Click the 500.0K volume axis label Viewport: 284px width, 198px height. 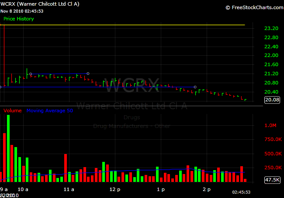click(x=273, y=154)
